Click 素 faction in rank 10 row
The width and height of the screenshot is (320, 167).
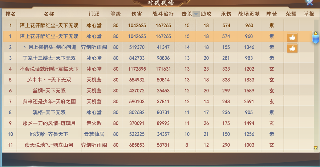click(x=272, y=134)
